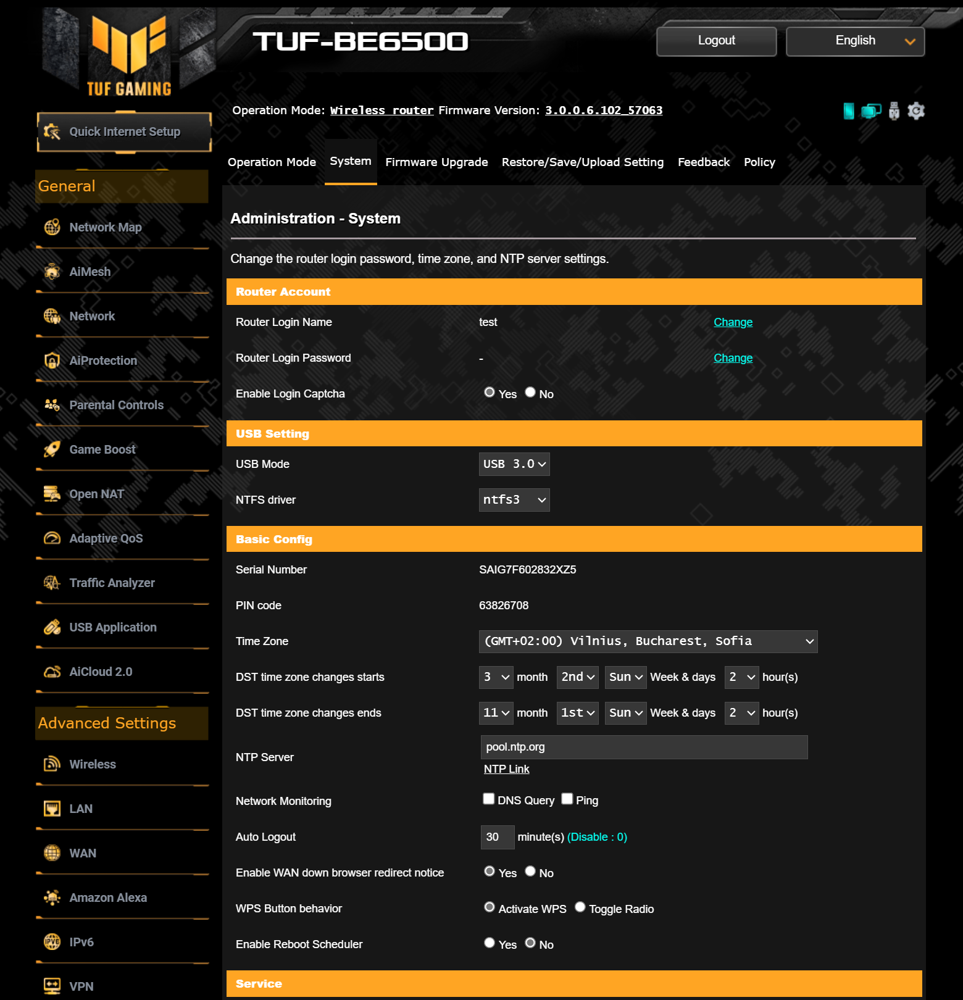Viewport: 963px width, 1000px height.
Task: Click the WAN globe icon
Action: (52, 853)
